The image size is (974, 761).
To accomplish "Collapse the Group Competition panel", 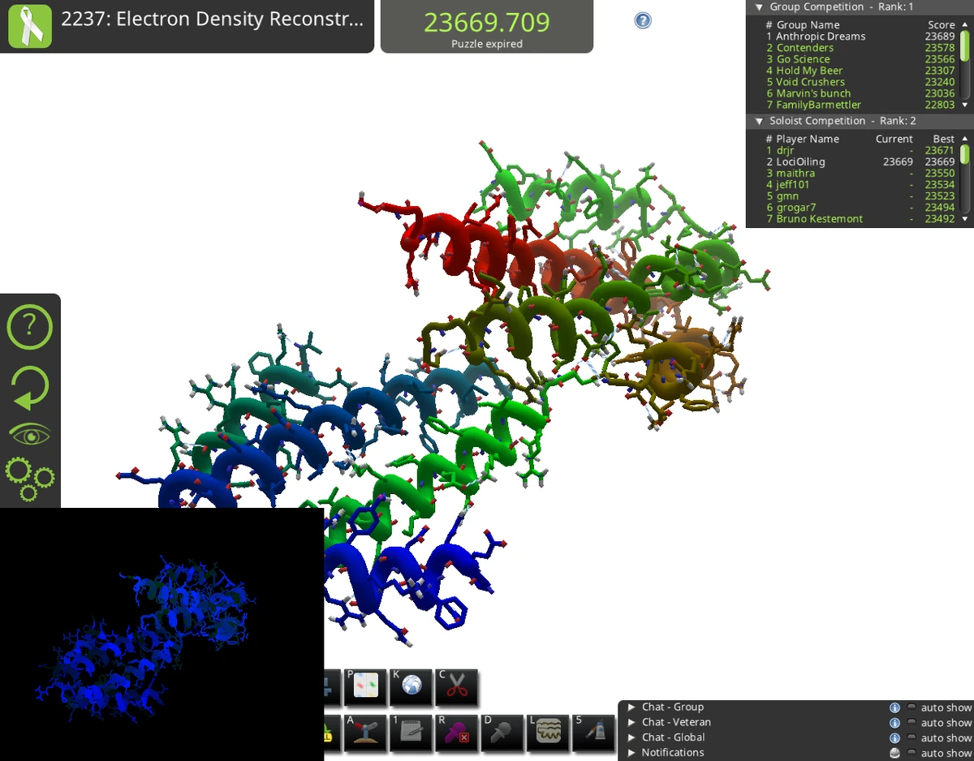I will 759,6.
